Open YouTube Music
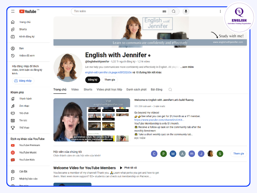 [28, 152]
